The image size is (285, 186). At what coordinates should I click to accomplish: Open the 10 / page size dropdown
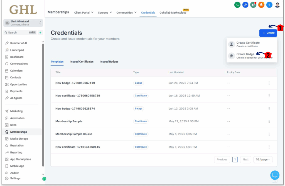(263, 160)
